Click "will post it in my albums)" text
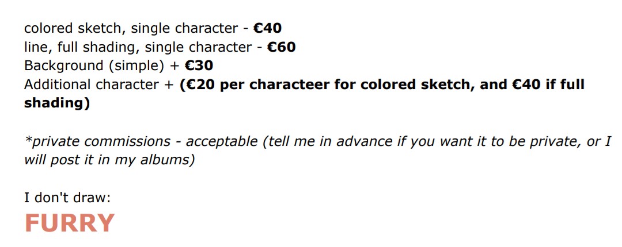The image size is (622, 247). 109,160
